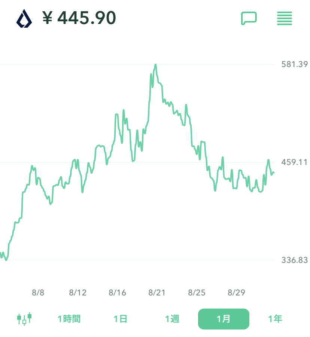Select the 1日 time range
The image size is (310, 337).
point(120,319)
